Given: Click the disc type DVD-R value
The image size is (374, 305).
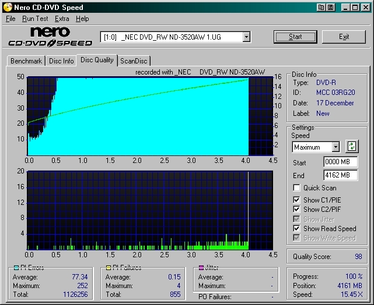Looking at the screenshot, I should tap(326, 83).
